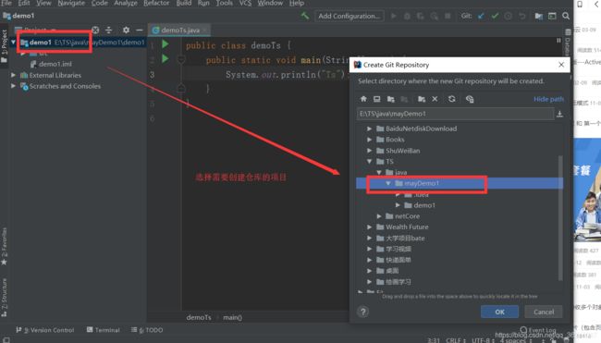Run main method via line 2 gutter arrow
Viewport: 601px width, 343px height.
[166, 59]
